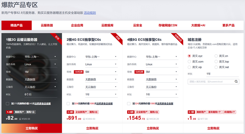Select the 大数据+AI tab
Viewport: 245px width, 134px height.
[198, 25]
